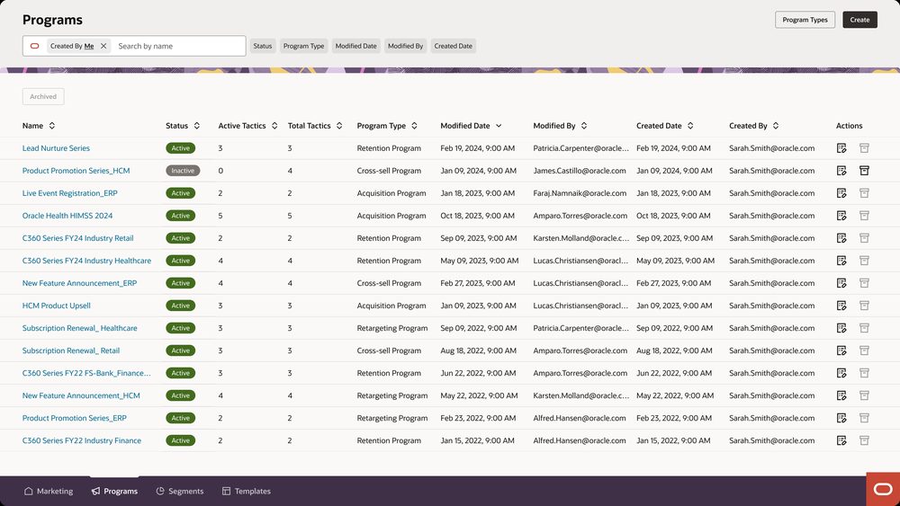Archive the C360 Series FY24 Industry Healthcare row

coord(864,260)
